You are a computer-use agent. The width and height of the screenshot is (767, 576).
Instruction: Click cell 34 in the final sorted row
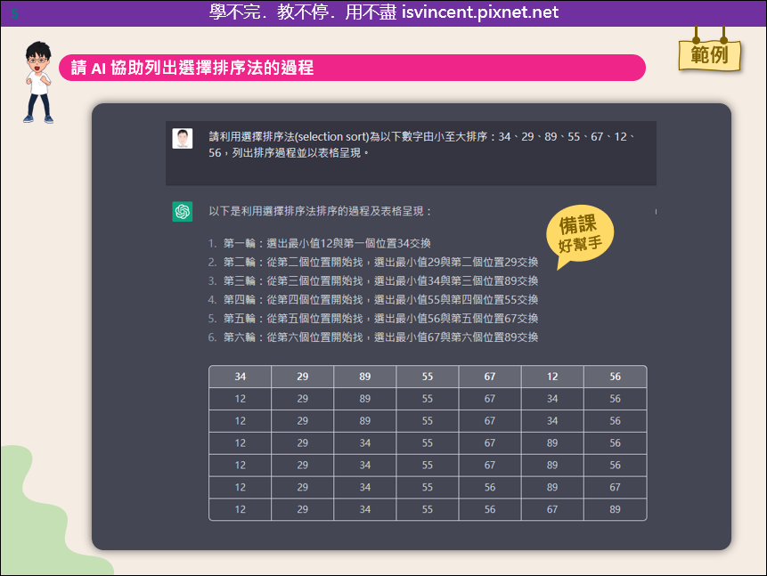pos(365,509)
